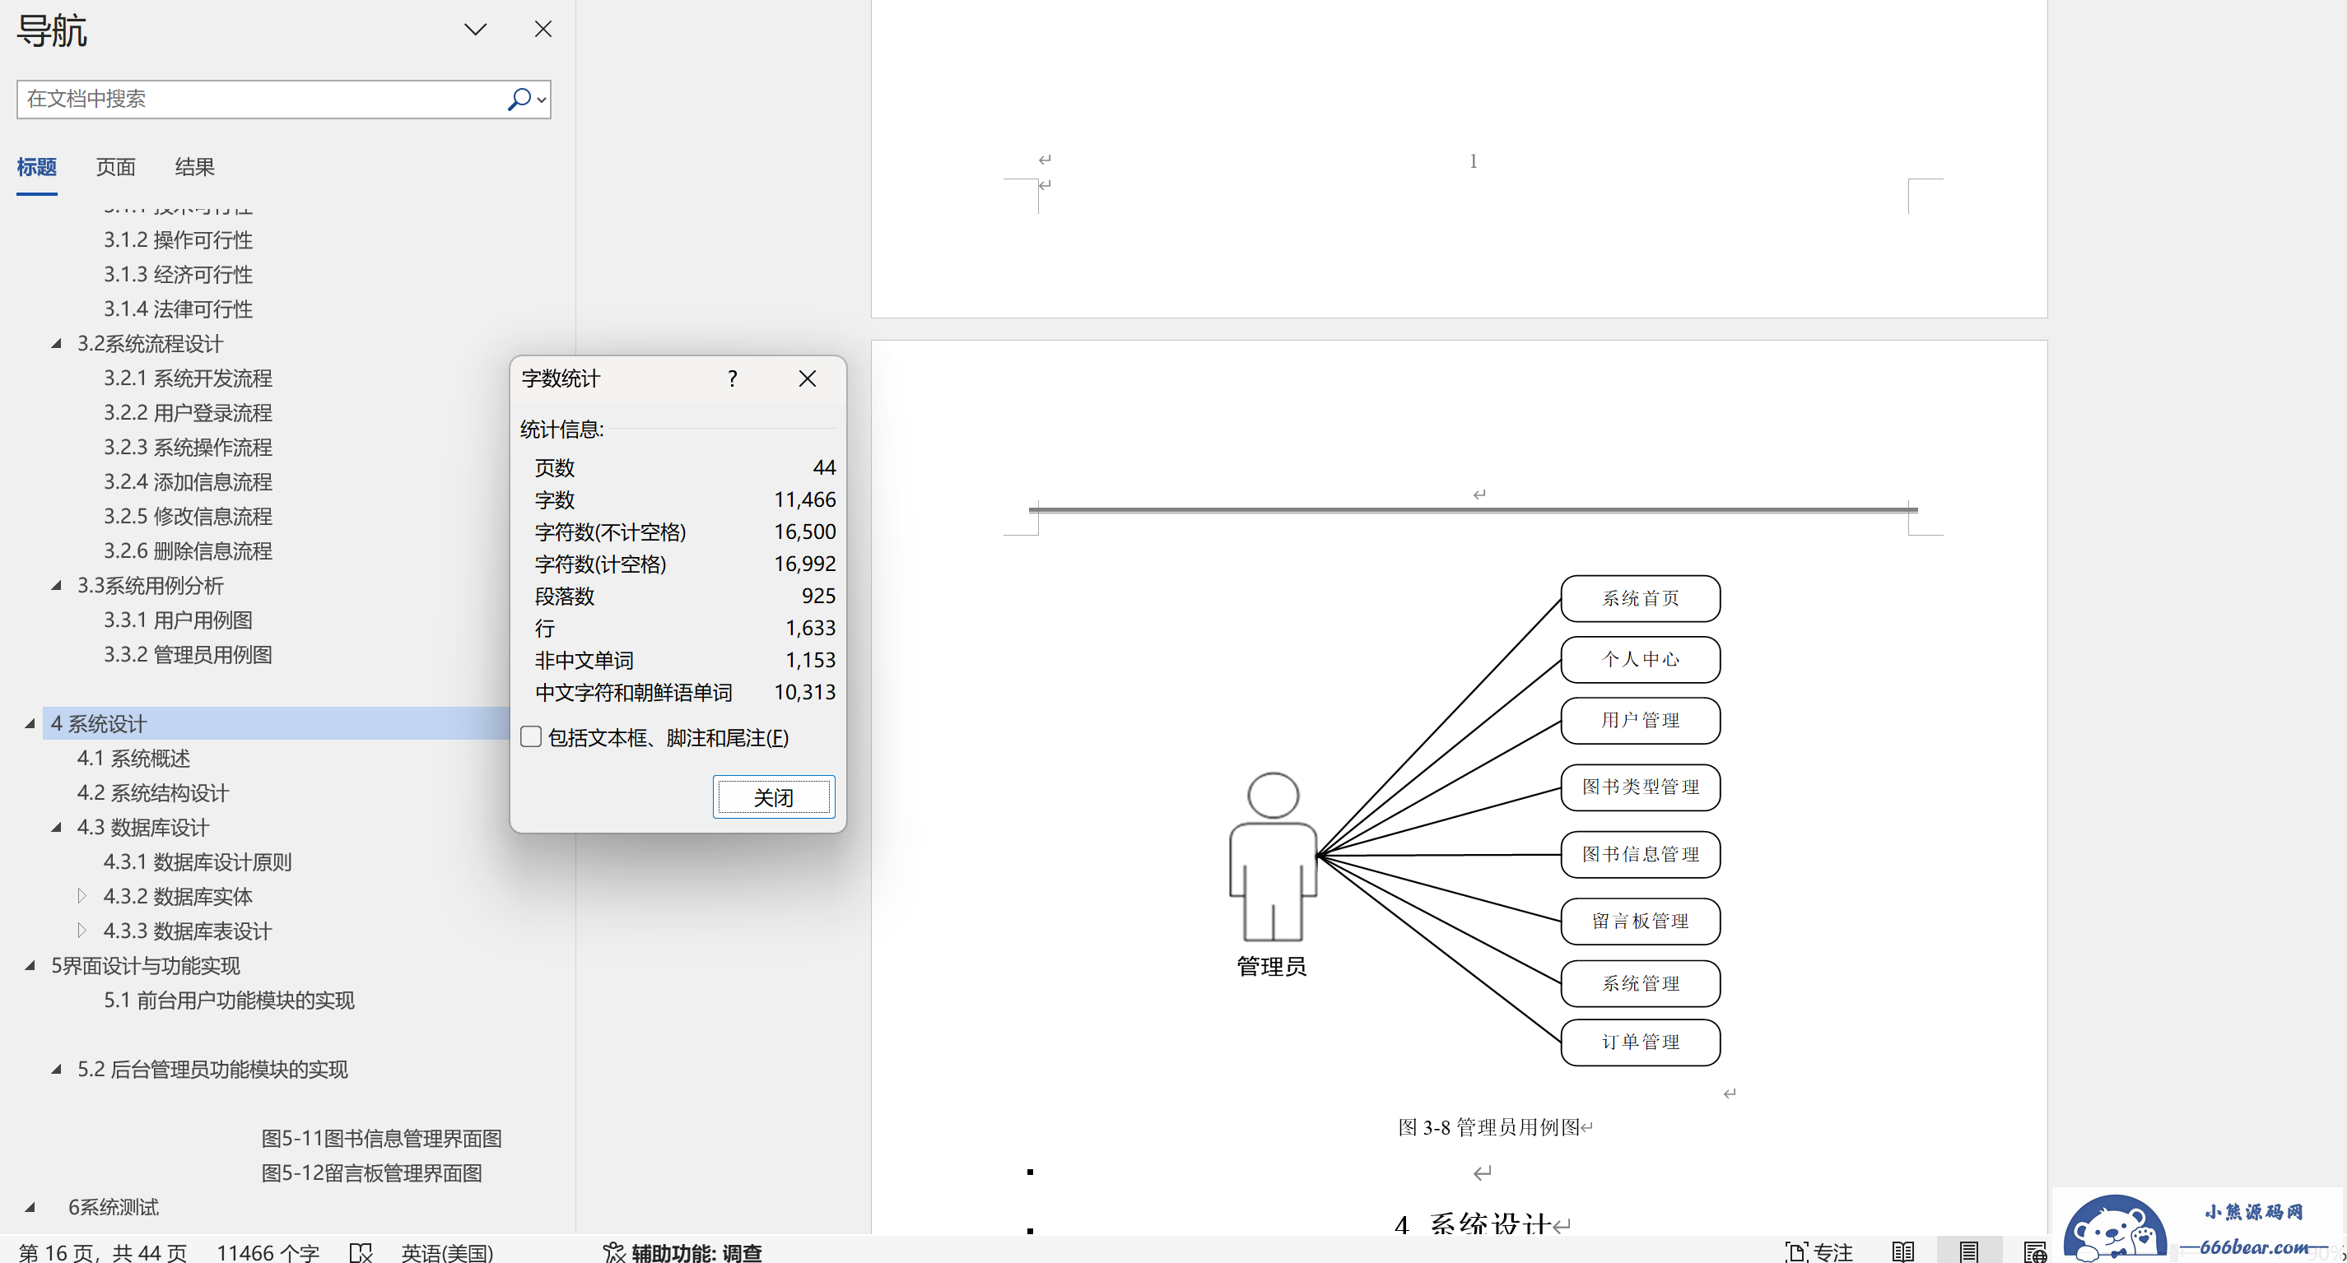Viewport: 2347px width, 1263px height.
Task: Go to heading 3.1.2 操作可行性
Action: tap(178, 240)
